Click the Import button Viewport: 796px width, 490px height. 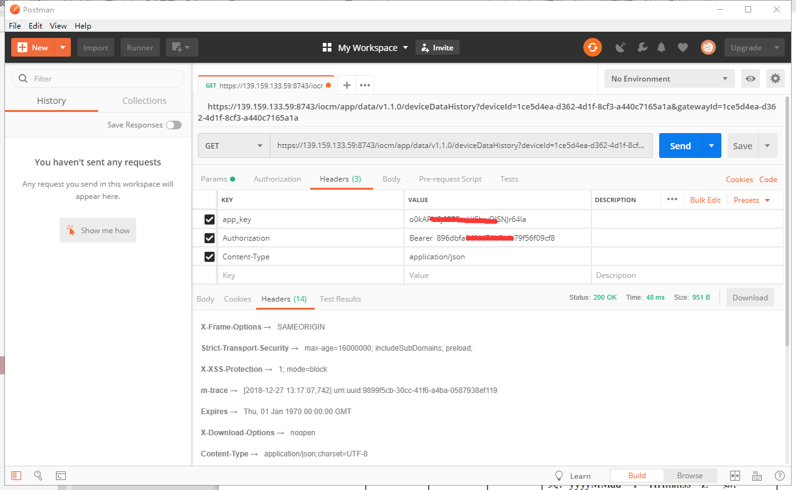(96, 47)
